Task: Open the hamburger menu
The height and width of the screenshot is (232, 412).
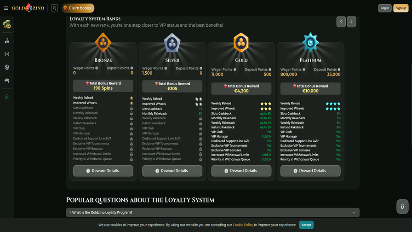Action: point(6,8)
